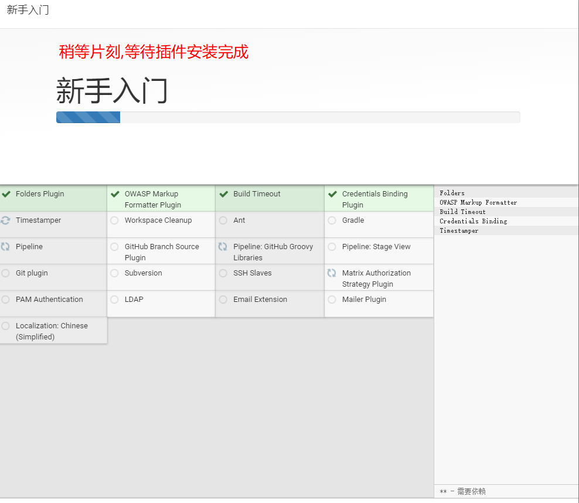Click the Timestamper entry in the log panel
579x503 pixels.
pyautogui.click(x=457, y=230)
